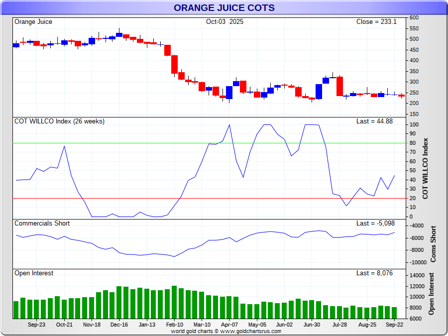The height and width of the screenshot is (336, 448).
Task: Select the 'Orange Juice' price panel label
Action: coord(33,22)
